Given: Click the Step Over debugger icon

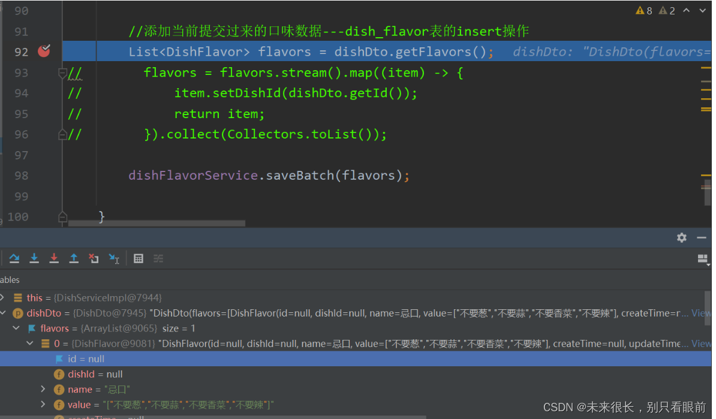Looking at the screenshot, I should (14, 259).
